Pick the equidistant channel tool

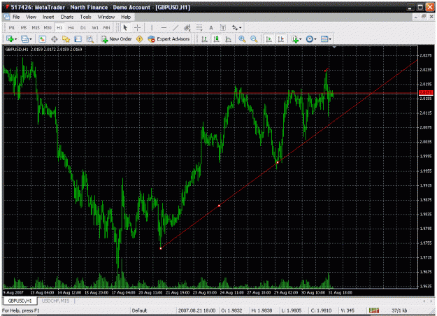point(187,27)
